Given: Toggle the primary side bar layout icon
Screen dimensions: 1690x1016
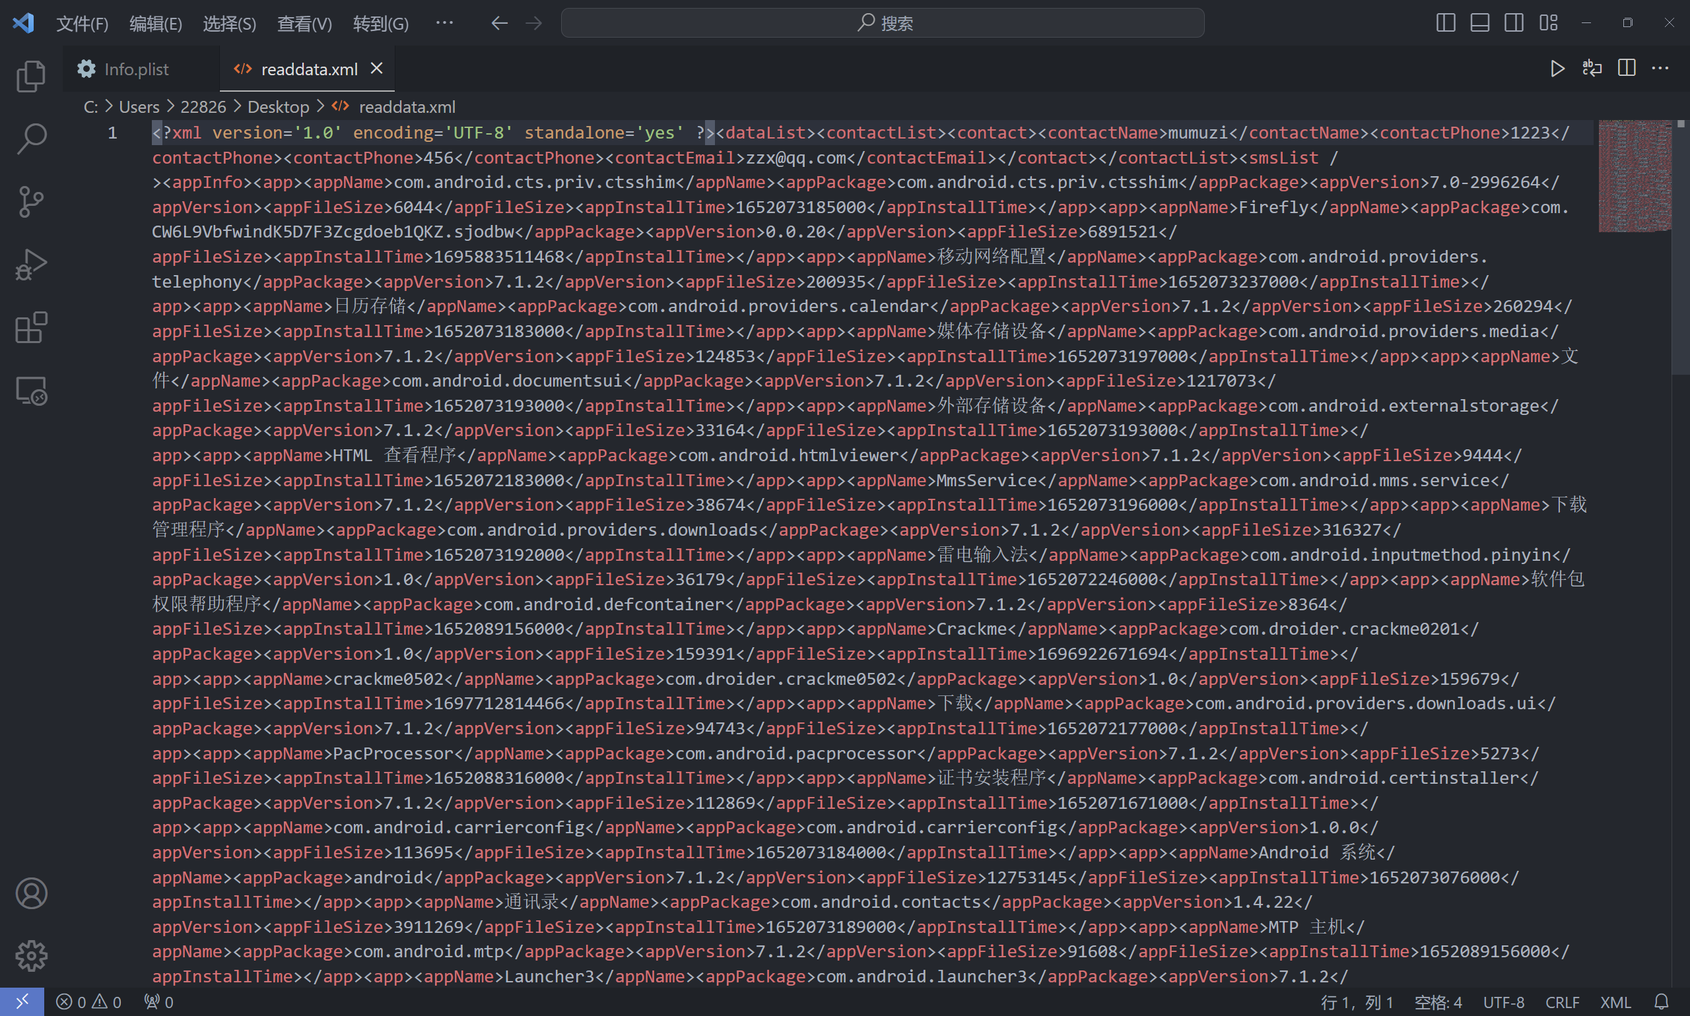Looking at the screenshot, I should pos(1446,22).
